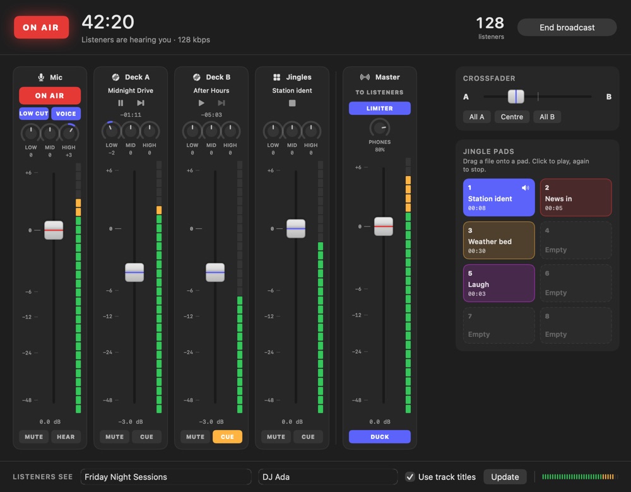Stop the Jingles Station ident playback
631x492 pixels.
(292, 103)
